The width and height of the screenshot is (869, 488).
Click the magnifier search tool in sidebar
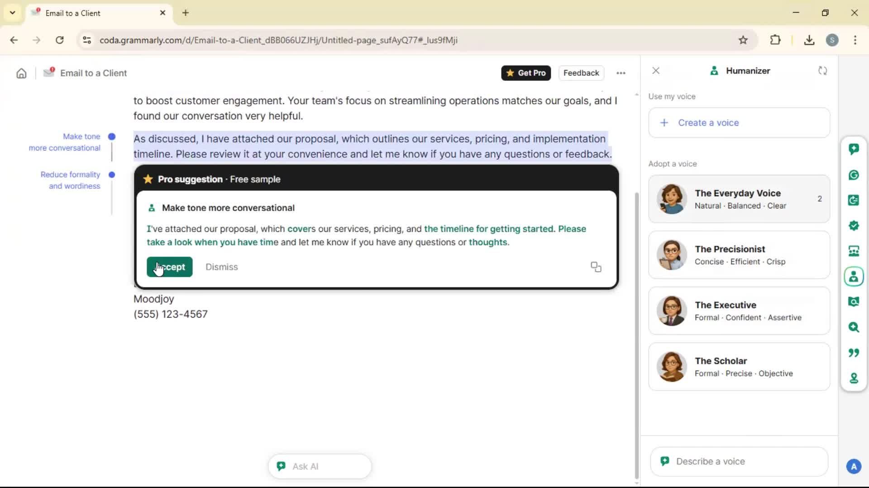coord(854,327)
